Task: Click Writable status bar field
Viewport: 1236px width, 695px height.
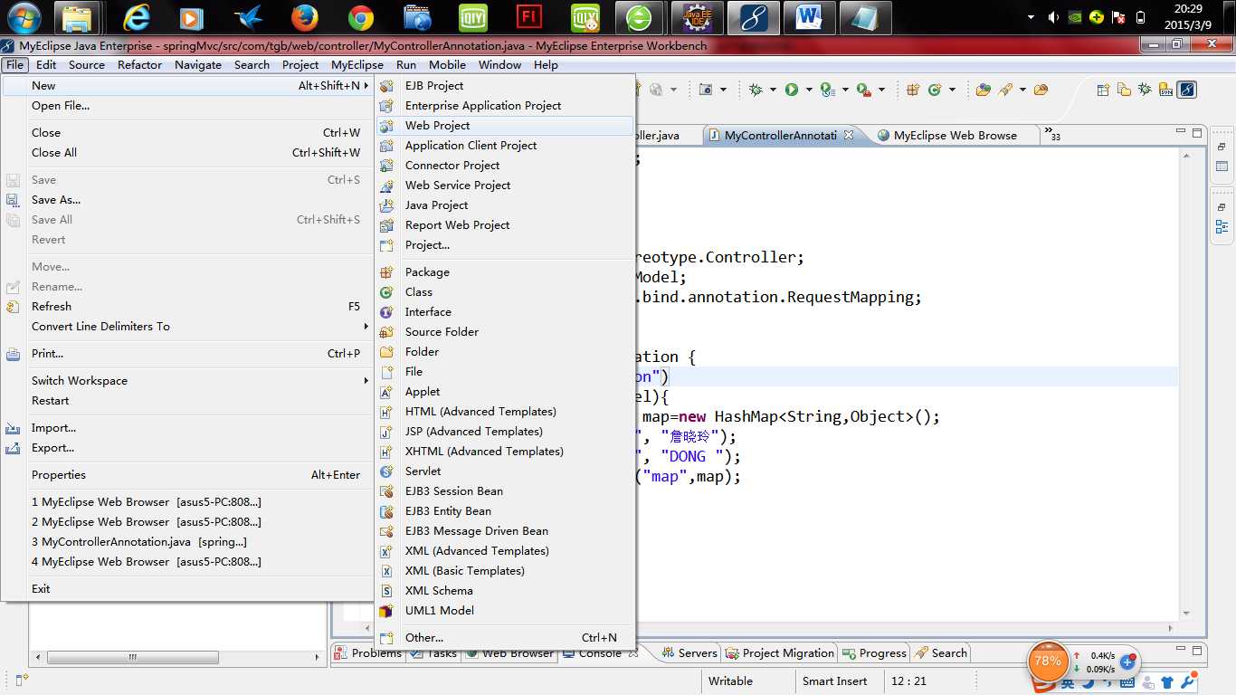Action: (x=730, y=681)
